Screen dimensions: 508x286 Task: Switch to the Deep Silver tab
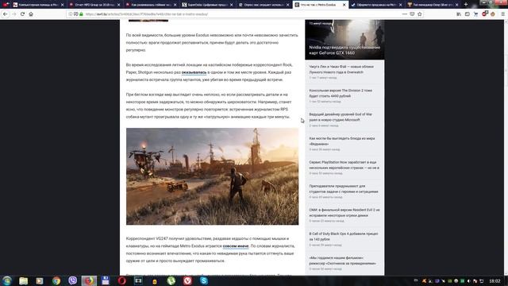(433, 5)
